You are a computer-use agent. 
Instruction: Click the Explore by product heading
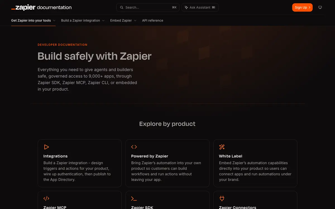click(167, 124)
